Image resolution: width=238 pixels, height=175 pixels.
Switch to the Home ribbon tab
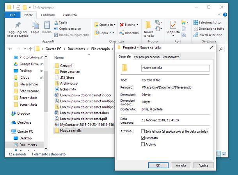pos(28,15)
